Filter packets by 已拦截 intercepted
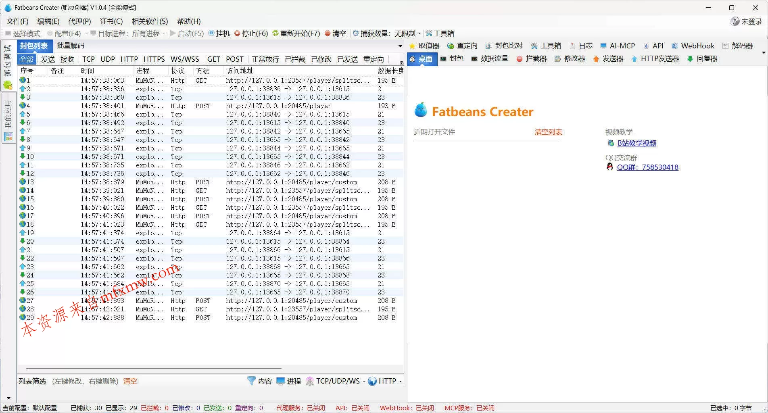The width and height of the screenshot is (768, 413). pyautogui.click(x=295, y=59)
